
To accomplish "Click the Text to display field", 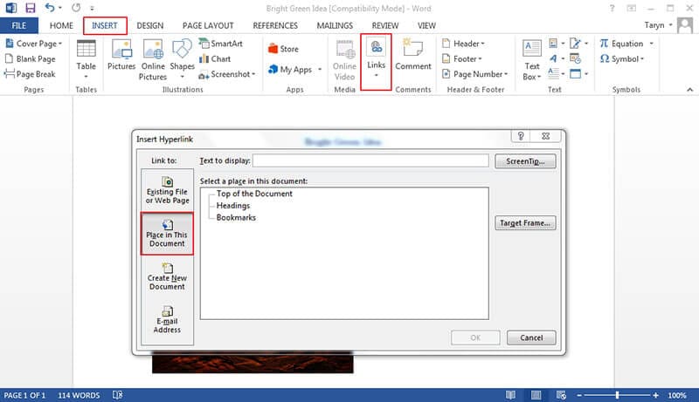I will [x=370, y=160].
